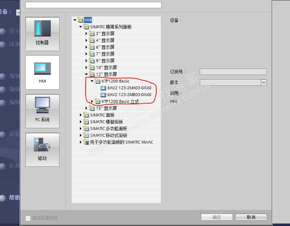Click the device name input field
Image resolution: width=290 pixels, height=226 pixels.
pyautogui.click(x=93, y=5)
